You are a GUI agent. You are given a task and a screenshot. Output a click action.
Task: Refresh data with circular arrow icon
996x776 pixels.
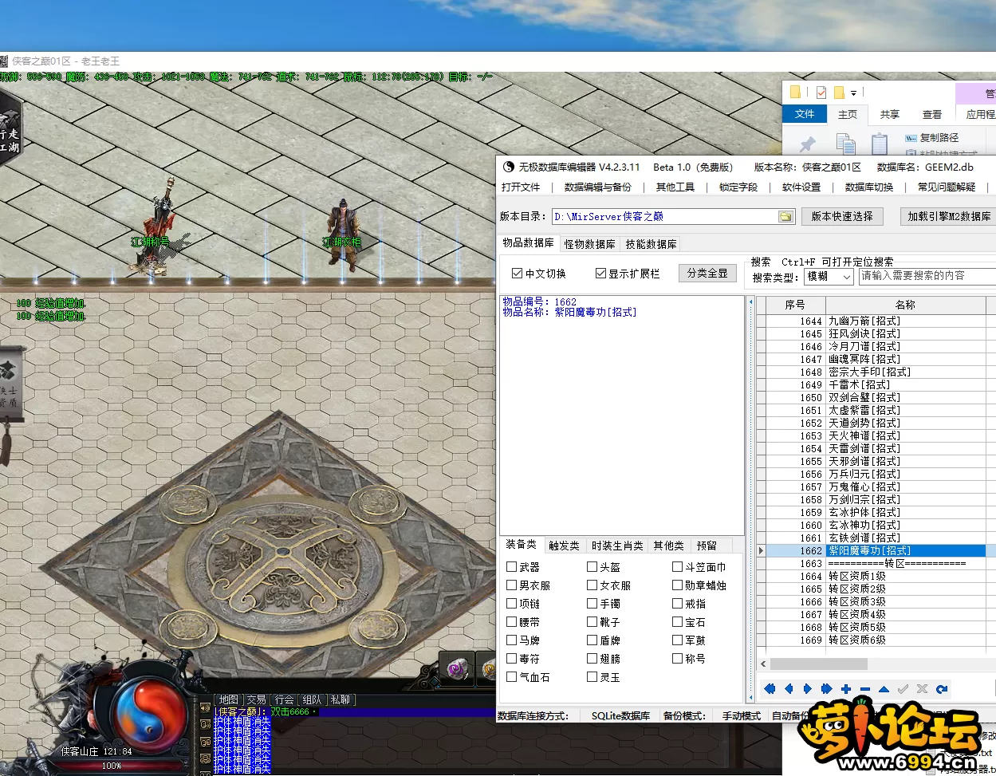(x=942, y=689)
